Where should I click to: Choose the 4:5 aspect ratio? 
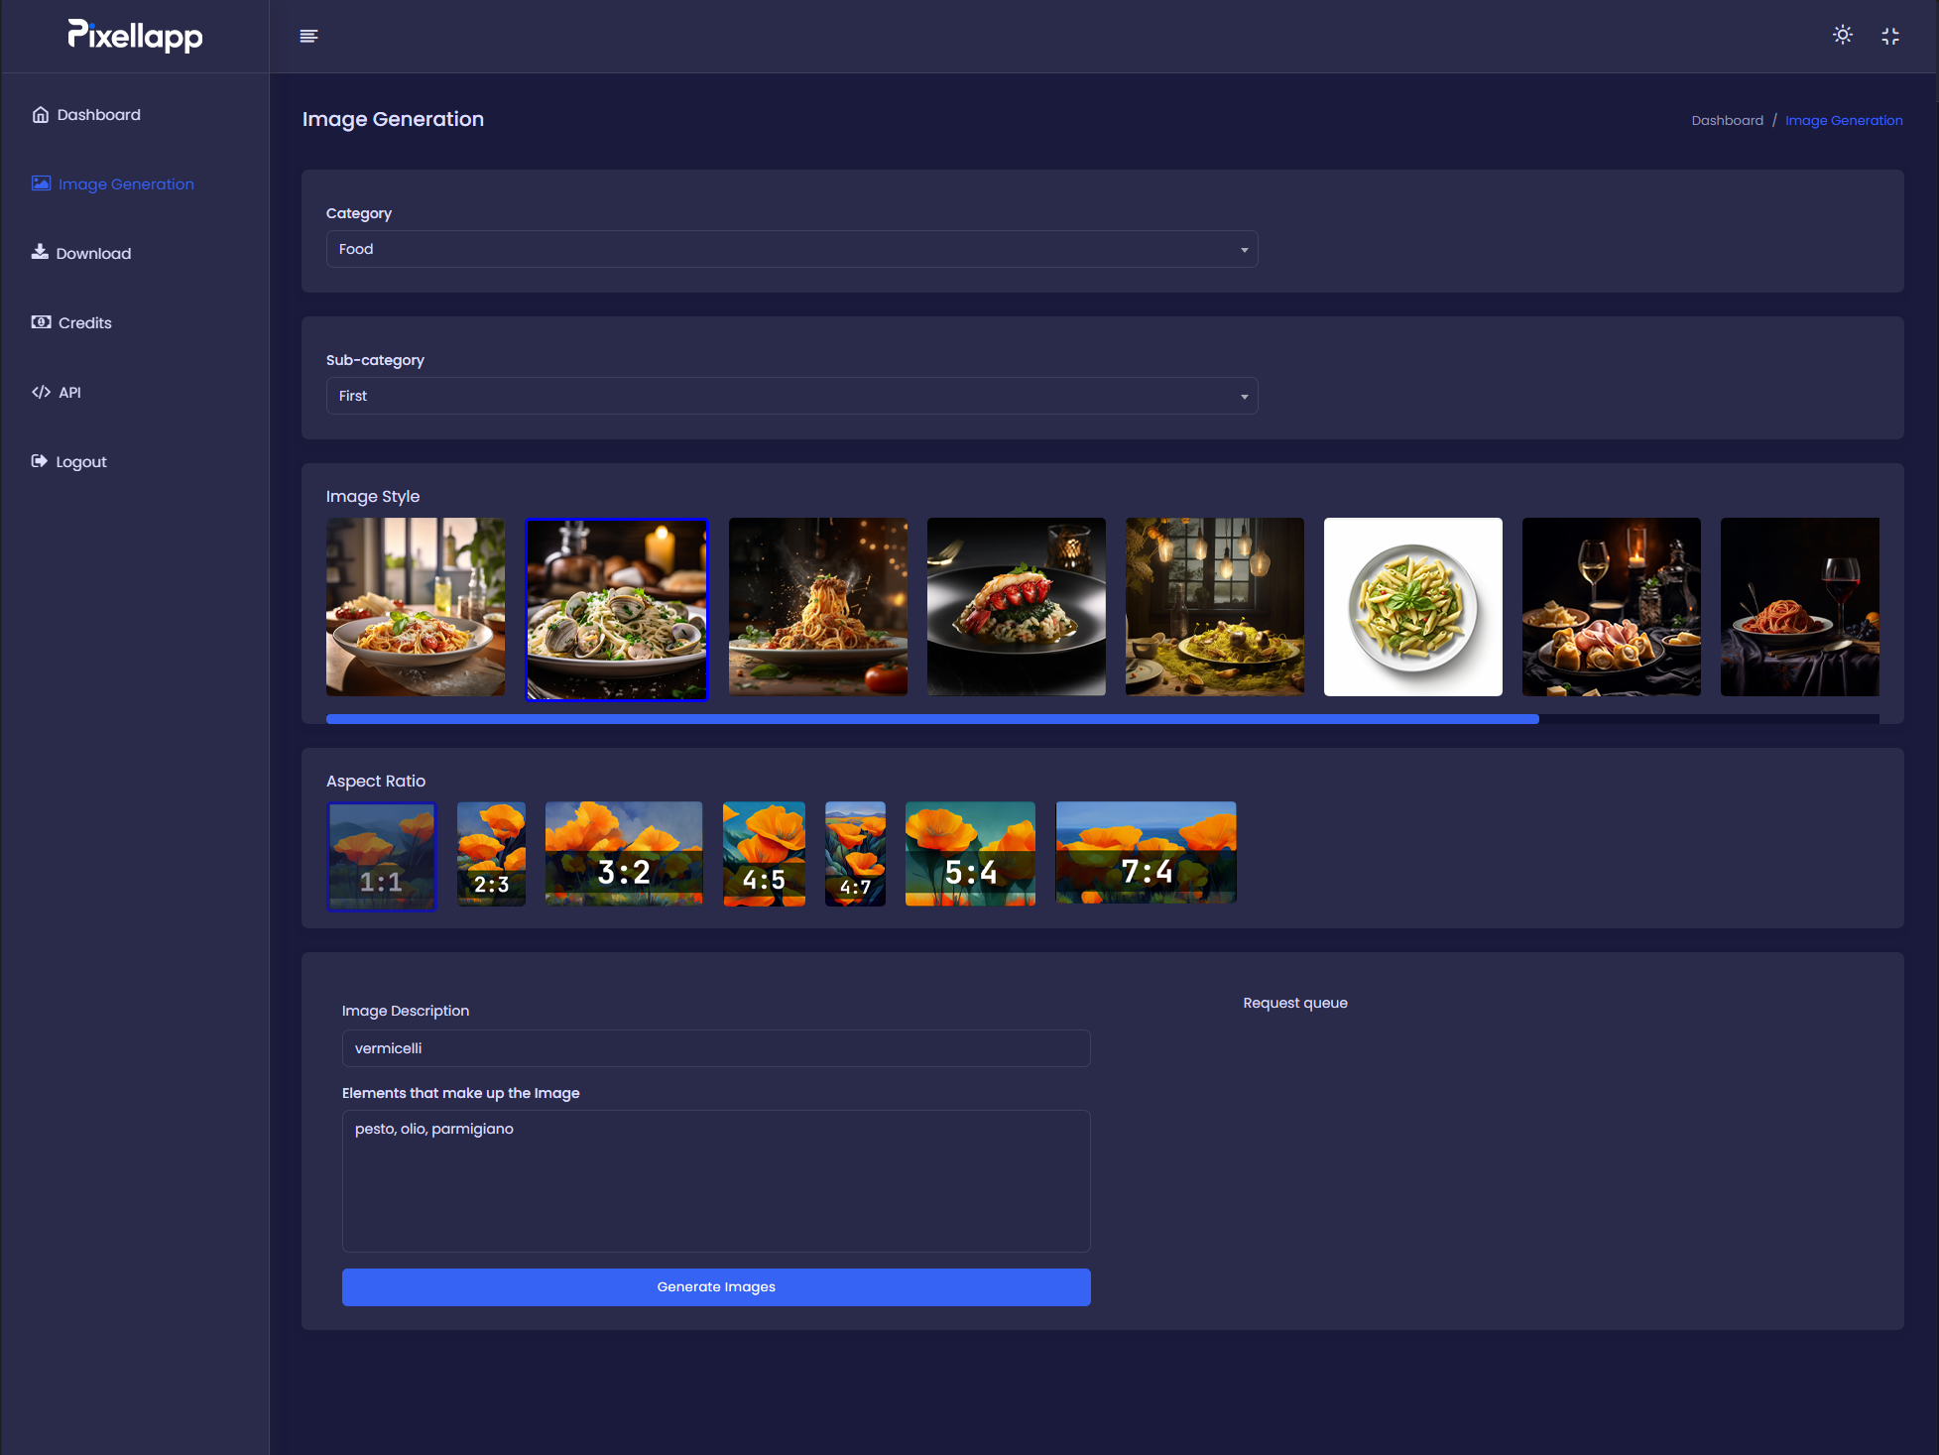[764, 854]
